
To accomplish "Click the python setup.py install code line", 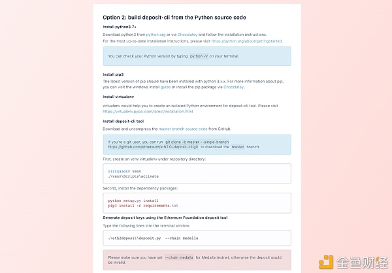I will [133, 201].
